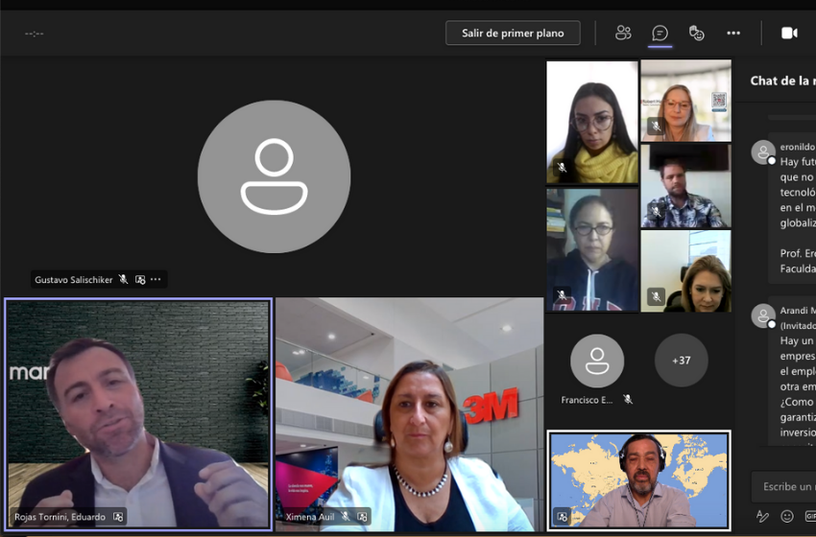Click Arandi M's avatar in the chat
The width and height of the screenshot is (816, 537).
pyautogui.click(x=763, y=315)
